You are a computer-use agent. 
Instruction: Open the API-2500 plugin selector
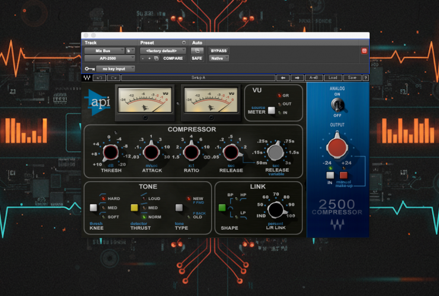[x=110, y=58]
